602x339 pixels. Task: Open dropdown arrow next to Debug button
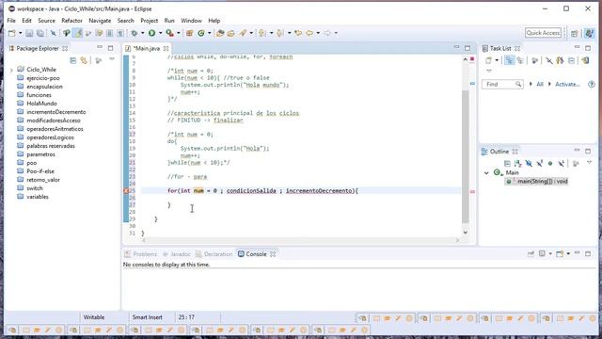point(142,33)
